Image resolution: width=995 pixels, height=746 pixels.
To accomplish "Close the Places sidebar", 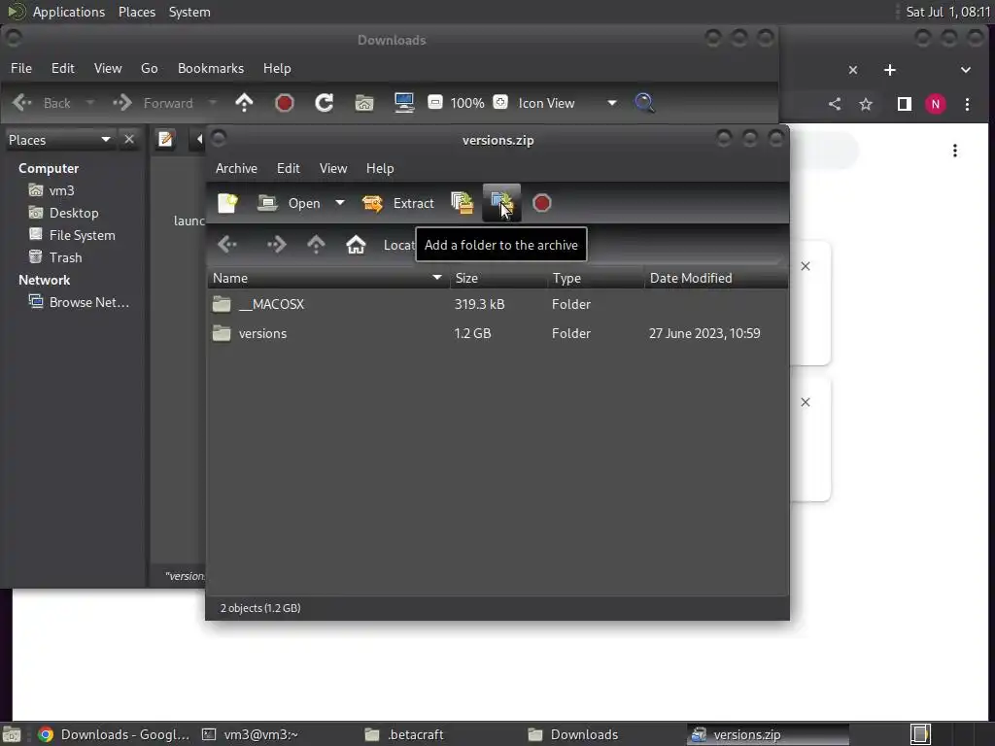I will [129, 139].
